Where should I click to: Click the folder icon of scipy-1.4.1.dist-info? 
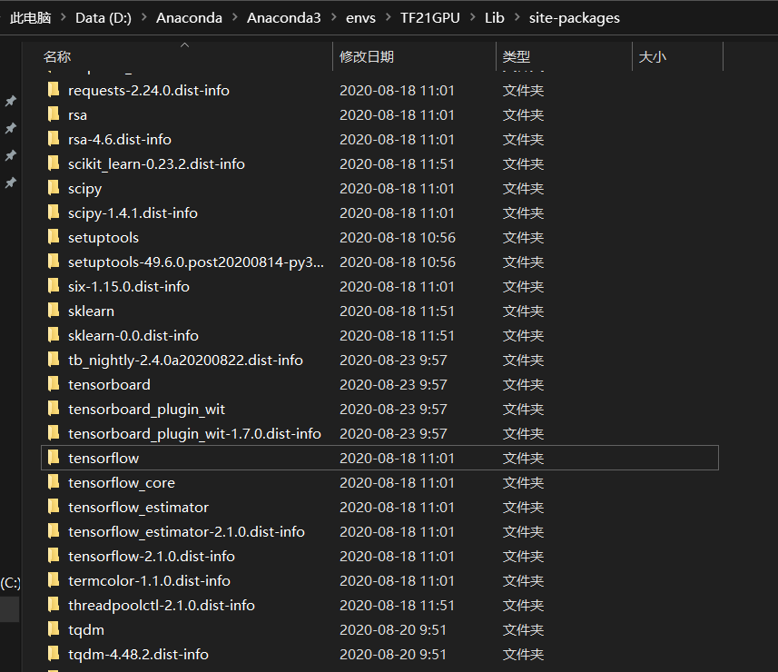(54, 212)
